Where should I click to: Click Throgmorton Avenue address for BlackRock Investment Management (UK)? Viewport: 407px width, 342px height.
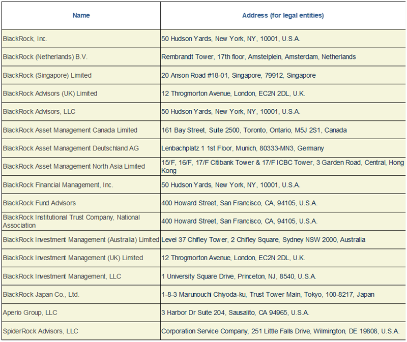283,258
